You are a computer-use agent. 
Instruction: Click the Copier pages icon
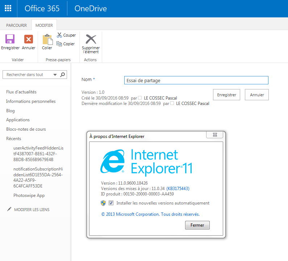(x=59, y=44)
